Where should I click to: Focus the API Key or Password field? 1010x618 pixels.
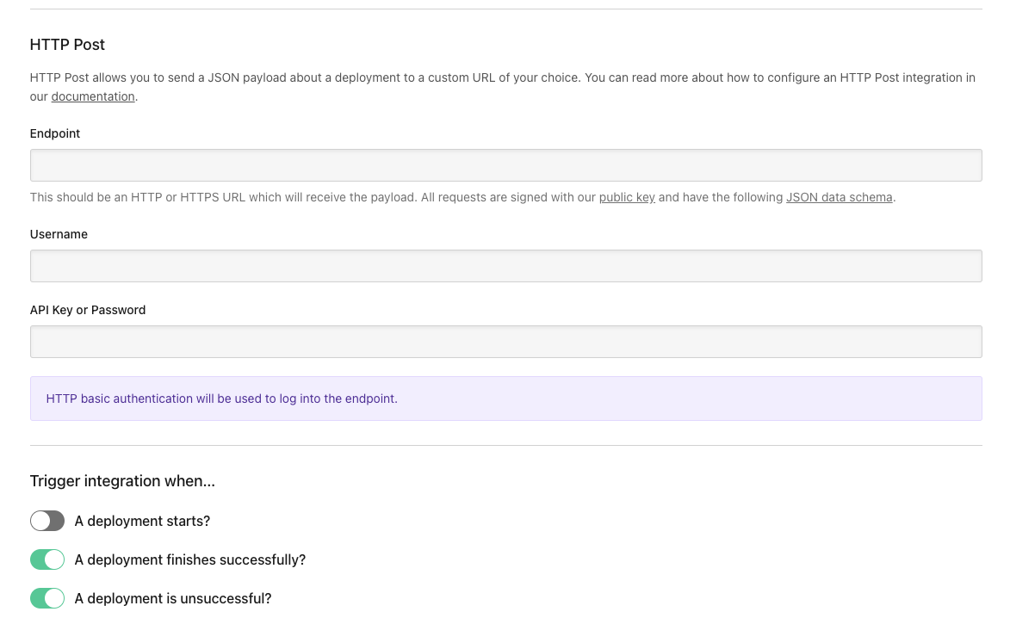(x=505, y=342)
